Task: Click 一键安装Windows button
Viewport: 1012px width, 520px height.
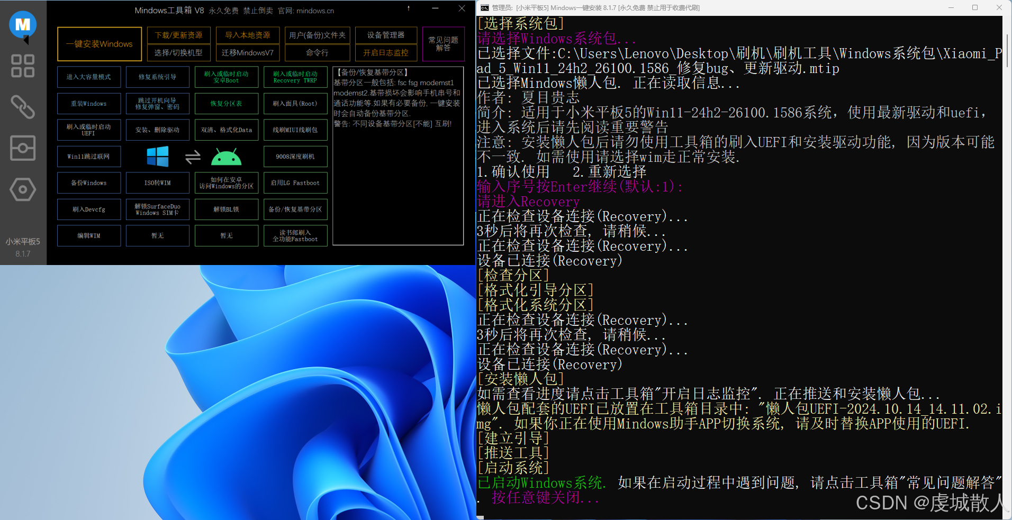Action: (x=100, y=44)
